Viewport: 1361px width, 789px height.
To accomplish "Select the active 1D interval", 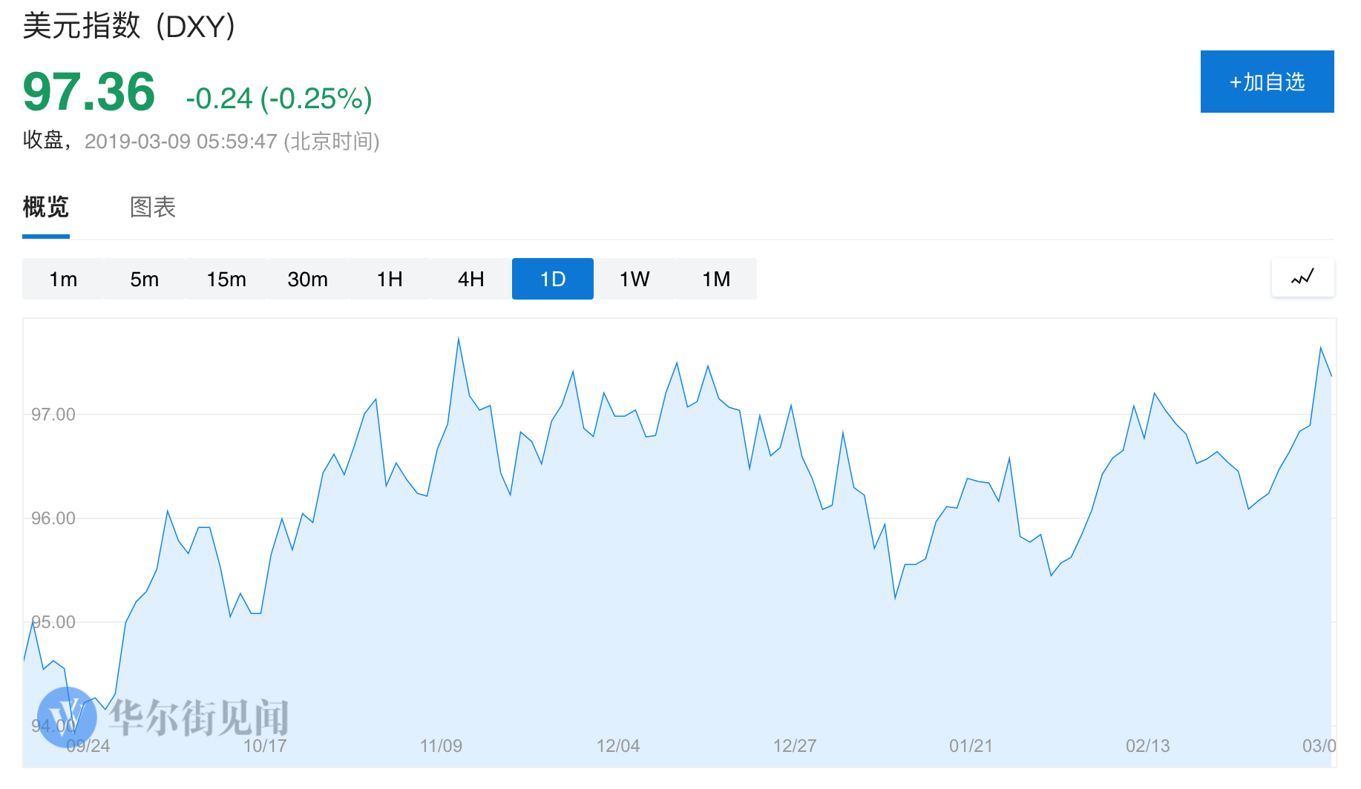I will [553, 279].
